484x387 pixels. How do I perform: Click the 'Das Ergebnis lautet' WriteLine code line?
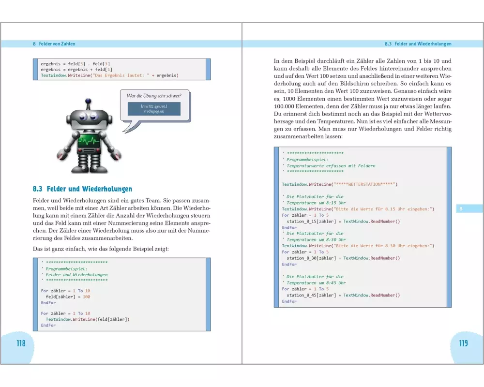pyautogui.click(x=110, y=75)
